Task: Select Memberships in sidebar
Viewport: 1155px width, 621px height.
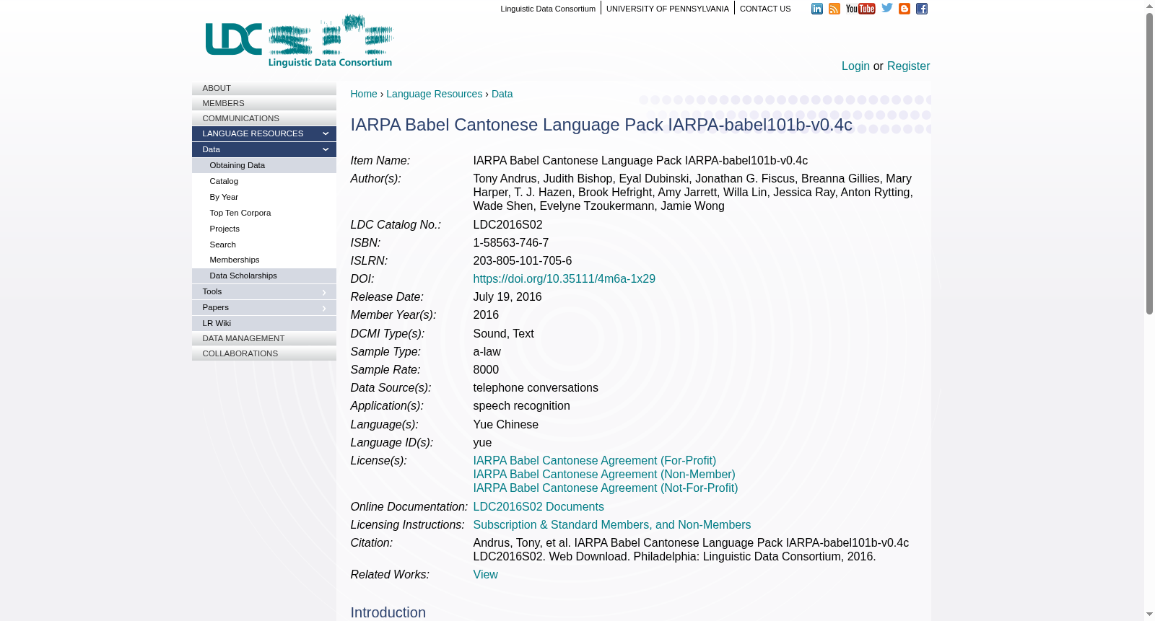Action: click(x=264, y=260)
